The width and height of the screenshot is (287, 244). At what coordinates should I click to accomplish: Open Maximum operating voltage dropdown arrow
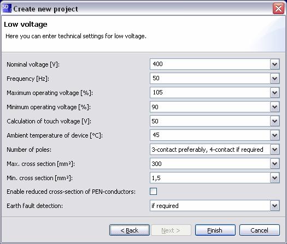[x=275, y=92]
